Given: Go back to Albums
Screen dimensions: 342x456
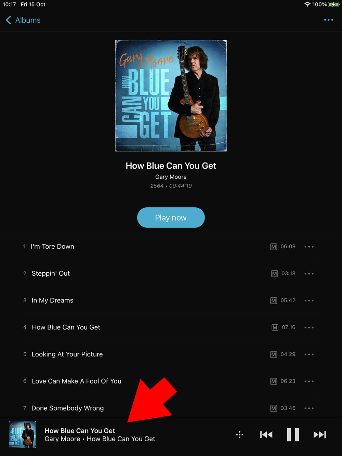Looking at the screenshot, I should [23, 20].
